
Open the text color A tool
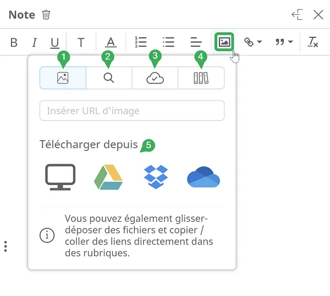pos(111,42)
